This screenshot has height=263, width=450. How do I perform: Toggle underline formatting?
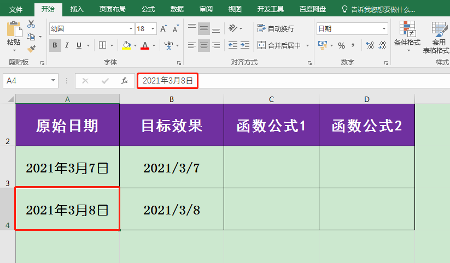click(x=79, y=45)
